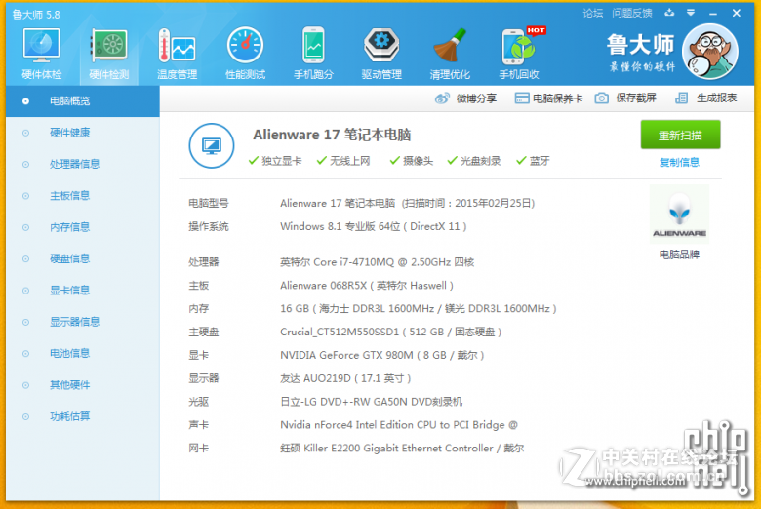Click the title bar skin download icon
This screenshot has width=761, height=509.
tap(669, 13)
